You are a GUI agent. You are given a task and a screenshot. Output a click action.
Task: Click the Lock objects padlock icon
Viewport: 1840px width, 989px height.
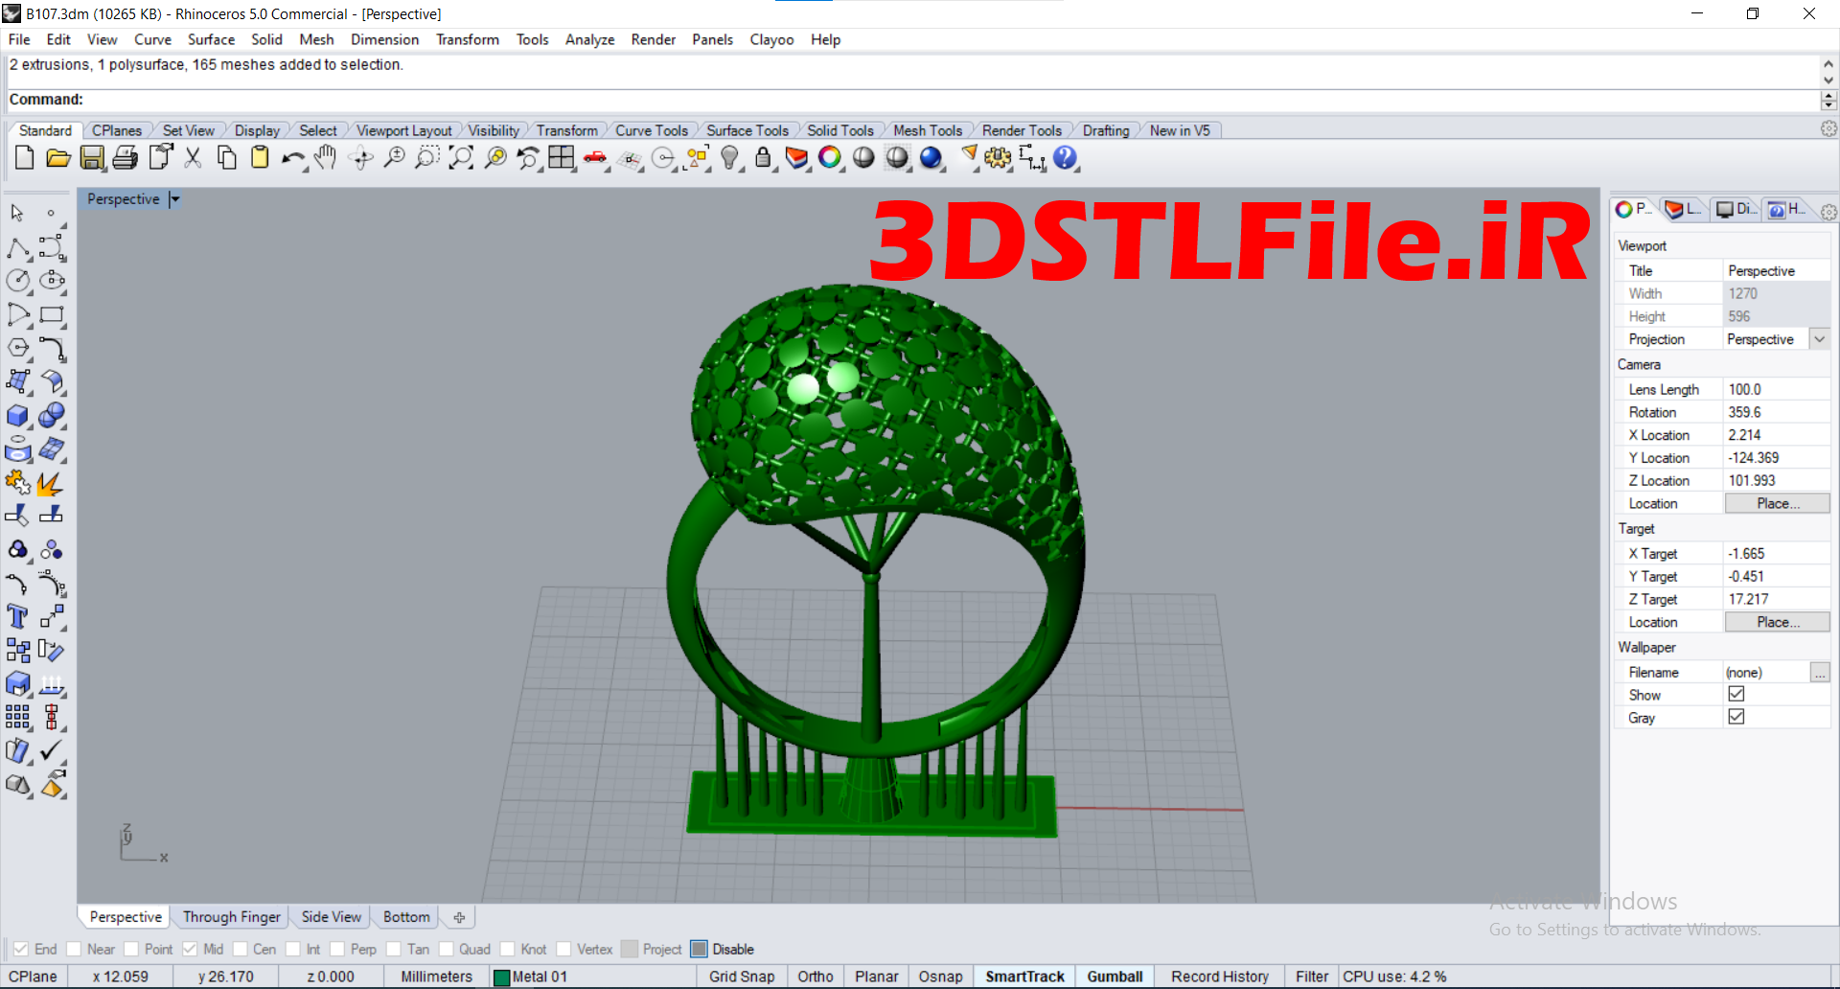coord(763,158)
